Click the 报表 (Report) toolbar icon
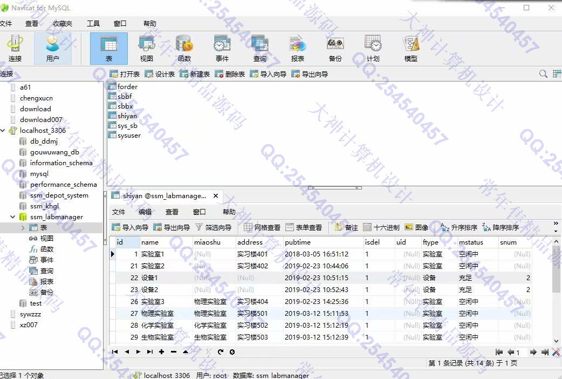This screenshot has height=379, width=562. point(297,48)
